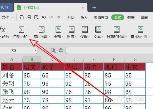This screenshot has height=109, width=153.
Task: Click the 刘备 name cell
Action: click(x=12, y=75)
